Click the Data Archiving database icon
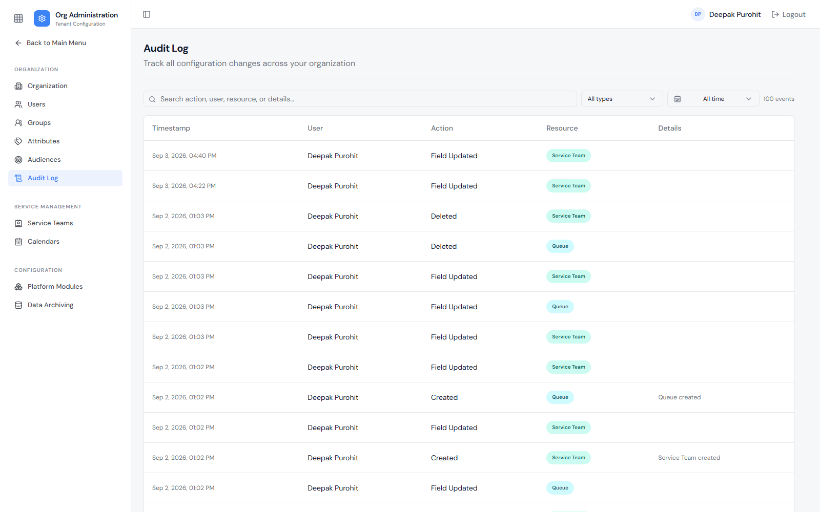820x512 pixels. (x=18, y=305)
